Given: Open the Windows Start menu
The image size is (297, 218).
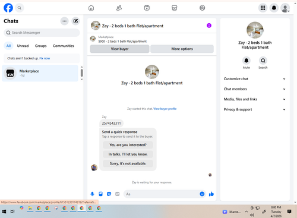Looking at the screenshot, I should 4,211.
